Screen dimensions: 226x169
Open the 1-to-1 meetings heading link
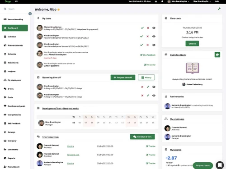[51, 137]
